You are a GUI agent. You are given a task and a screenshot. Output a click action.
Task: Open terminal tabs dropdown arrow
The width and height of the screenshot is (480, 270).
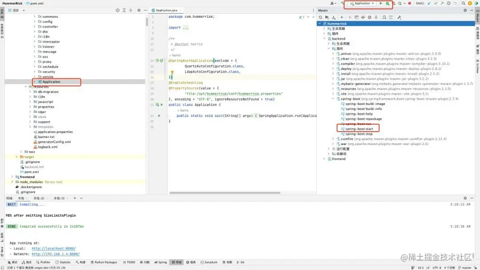coord(81,198)
